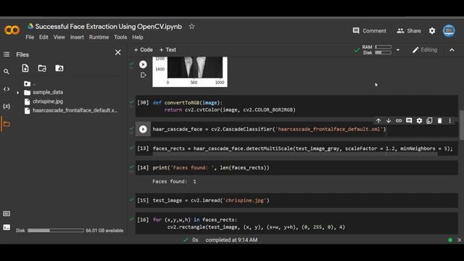Viewport: 464px width, 261px height.
Task: Copy link to cell icon
Action: 399,121
